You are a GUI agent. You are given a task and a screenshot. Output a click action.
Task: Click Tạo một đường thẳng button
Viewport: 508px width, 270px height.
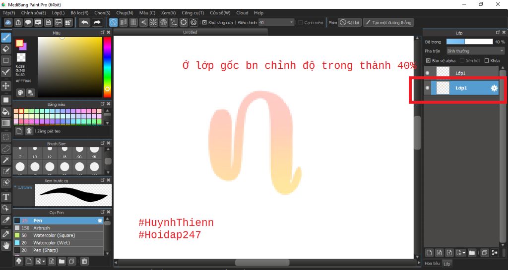[388, 23]
